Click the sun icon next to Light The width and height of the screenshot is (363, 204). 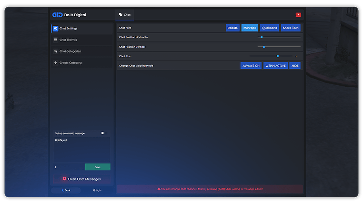pyautogui.click(x=94, y=190)
